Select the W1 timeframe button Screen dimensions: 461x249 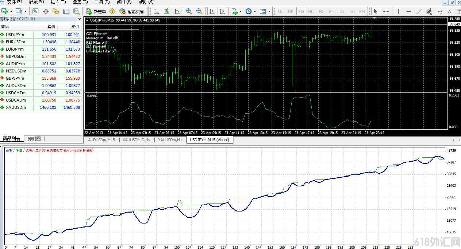[x=352, y=11]
